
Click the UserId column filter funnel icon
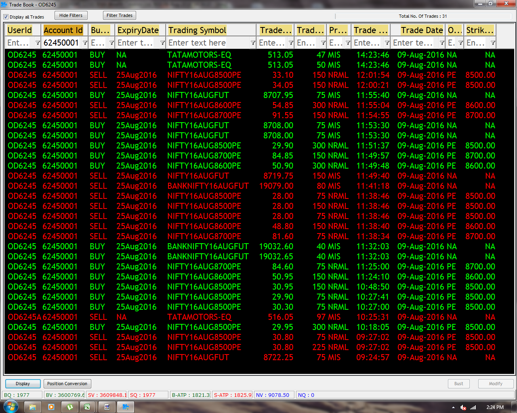pyautogui.click(x=38, y=43)
